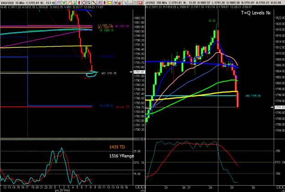Viewport: 285px width, 192px height.
Task: Click the line with H-level tool icon
Action: [115, 3]
